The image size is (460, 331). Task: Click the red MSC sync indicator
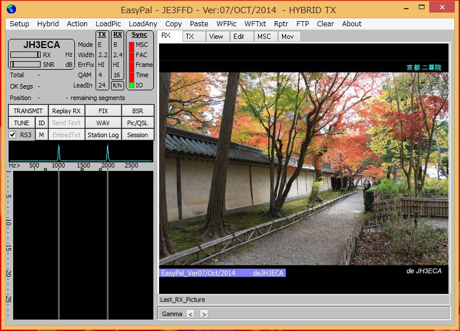(x=132, y=45)
